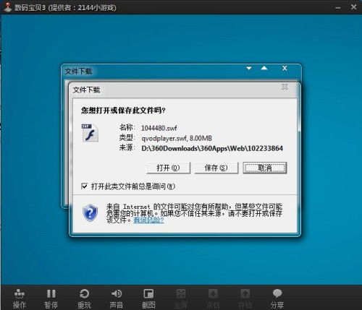
Task: Click the greyed load-save download icon
Action: click(213, 298)
